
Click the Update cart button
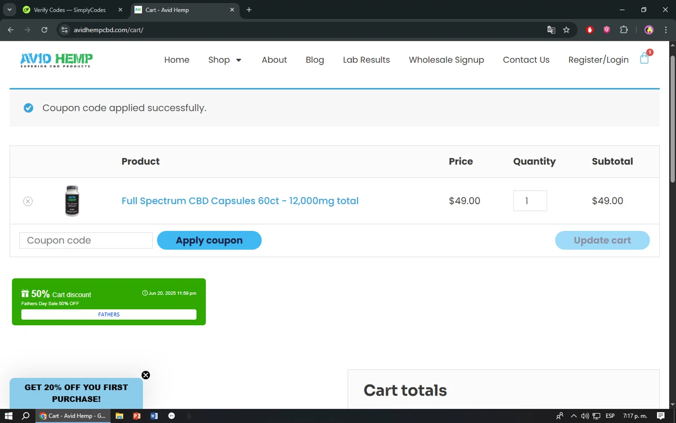click(x=602, y=240)
